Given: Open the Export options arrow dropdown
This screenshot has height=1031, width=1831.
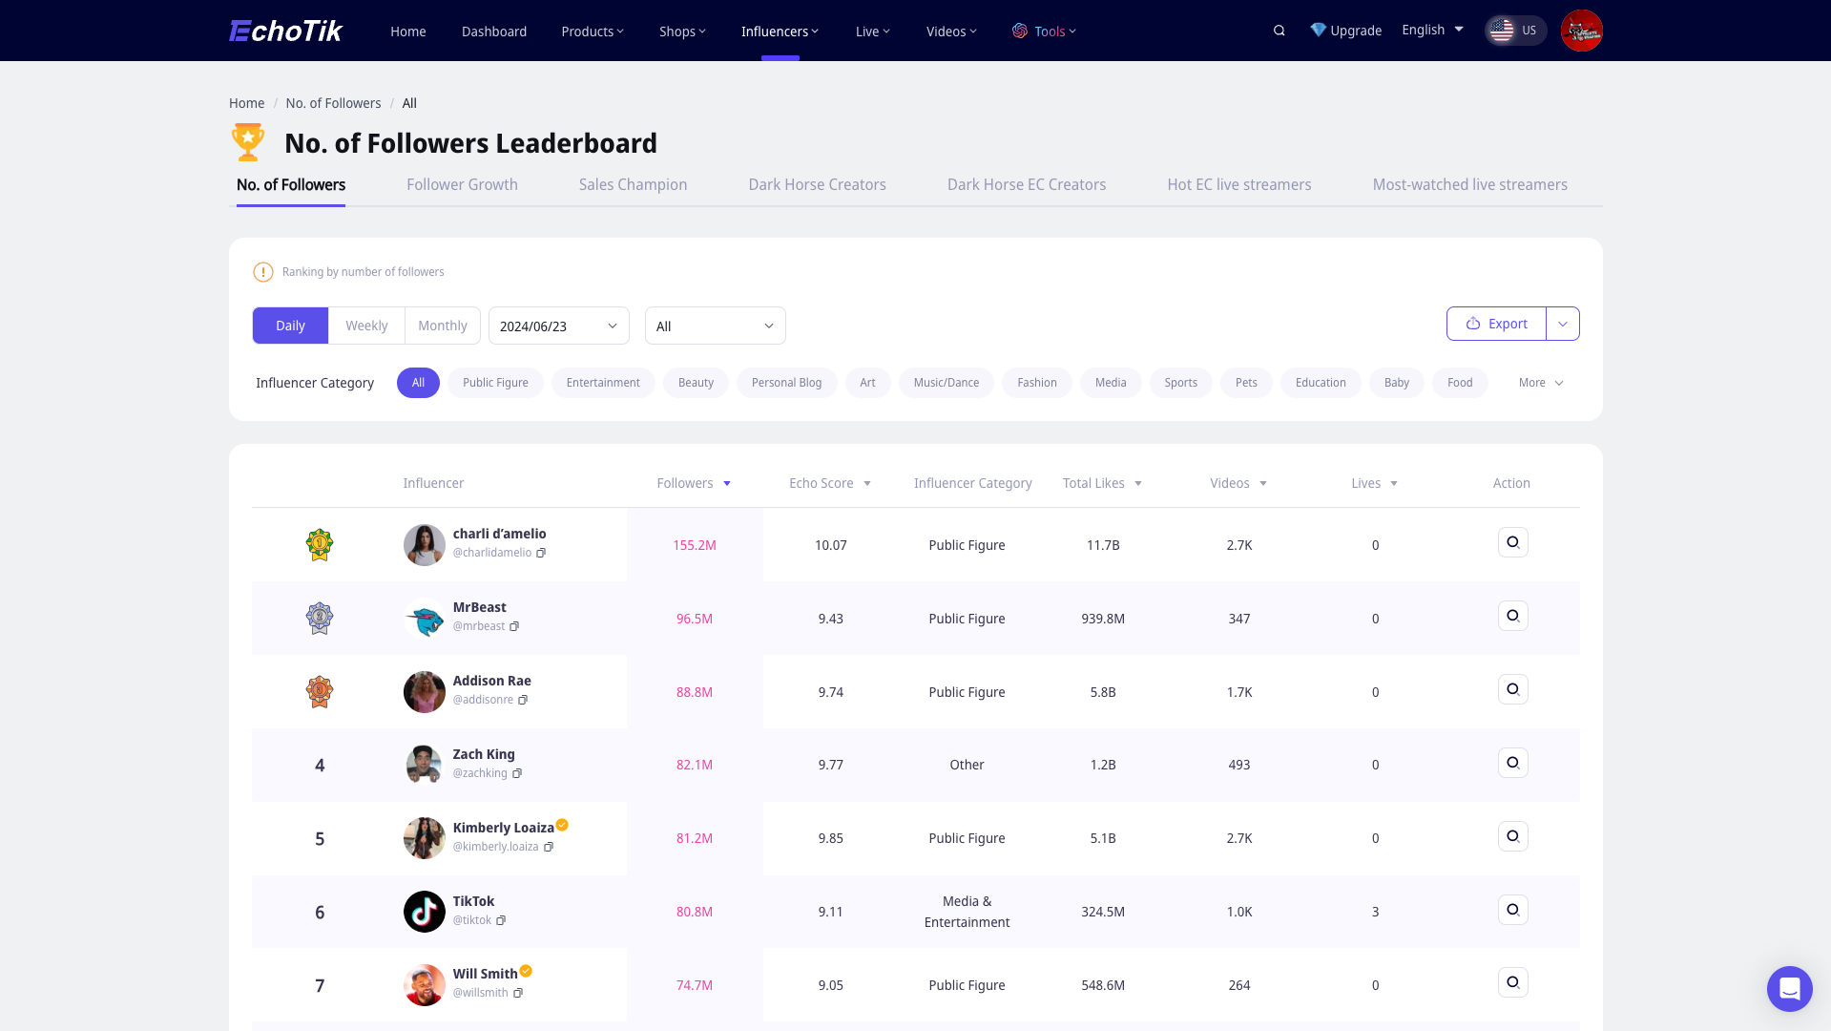Looking at the screenshot, I should (1562, 324).
